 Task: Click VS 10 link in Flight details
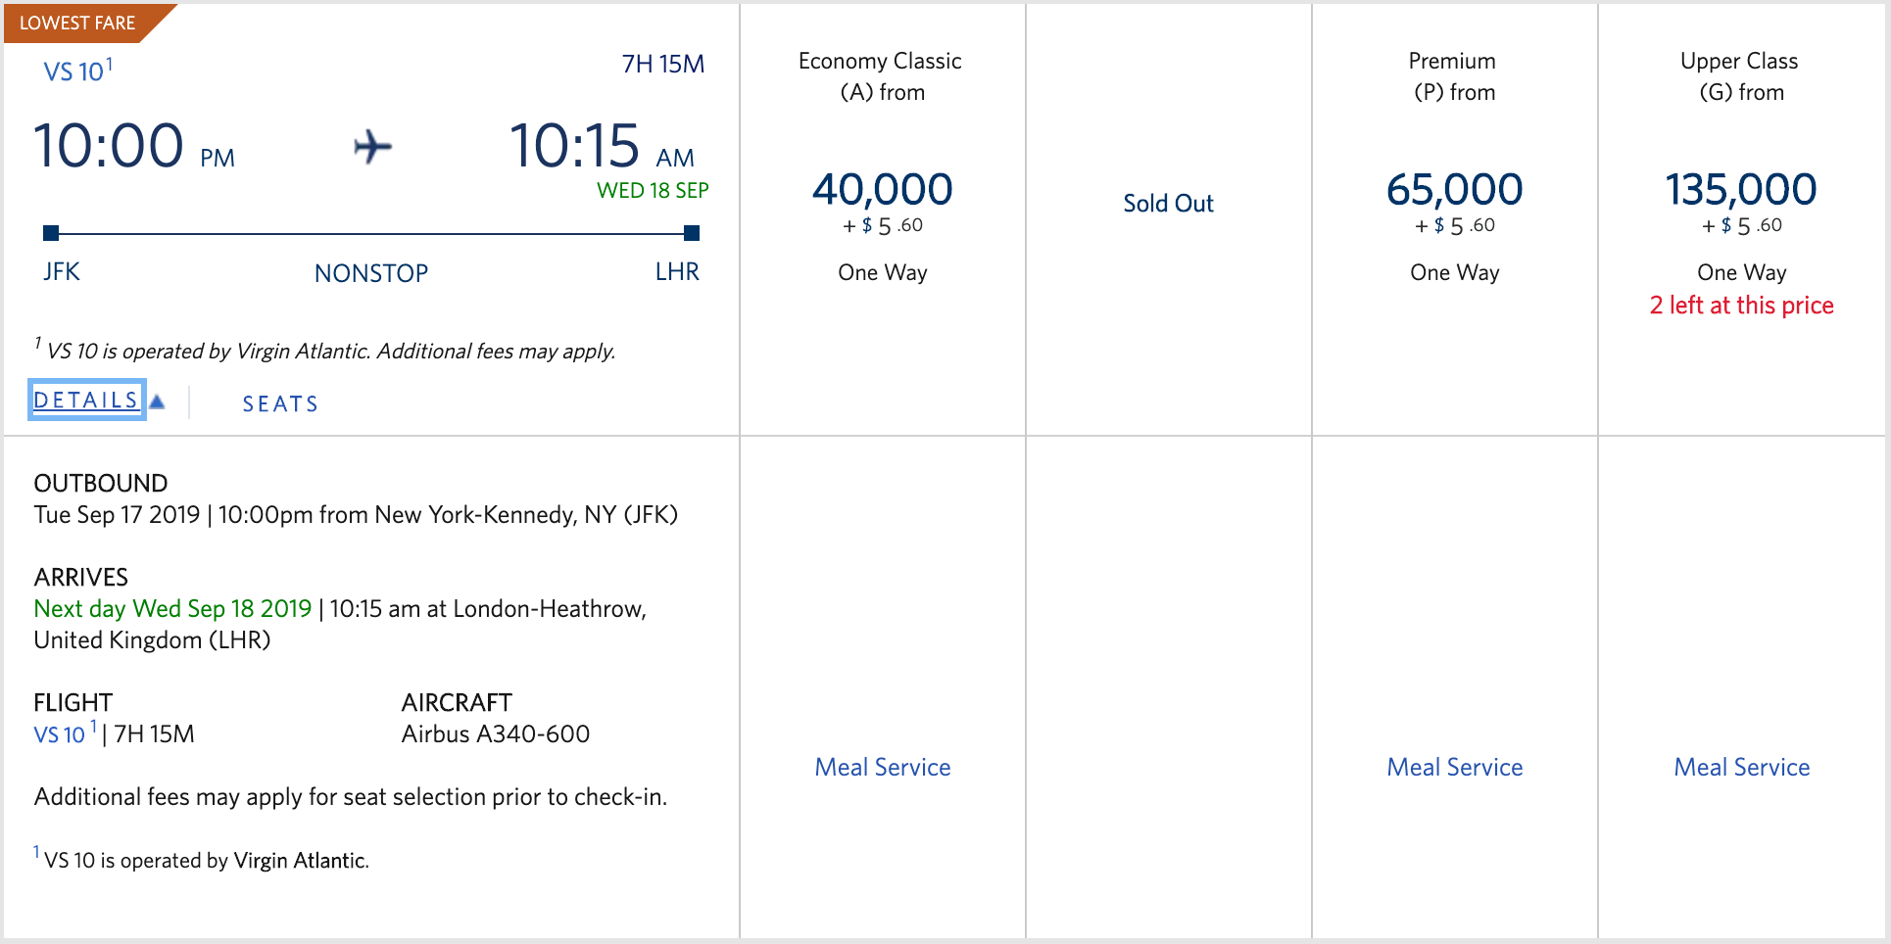(x=60, y=734)
